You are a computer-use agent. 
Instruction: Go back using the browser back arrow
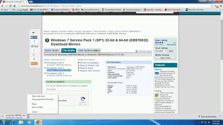pyautogui.click(x=2, y=6)
